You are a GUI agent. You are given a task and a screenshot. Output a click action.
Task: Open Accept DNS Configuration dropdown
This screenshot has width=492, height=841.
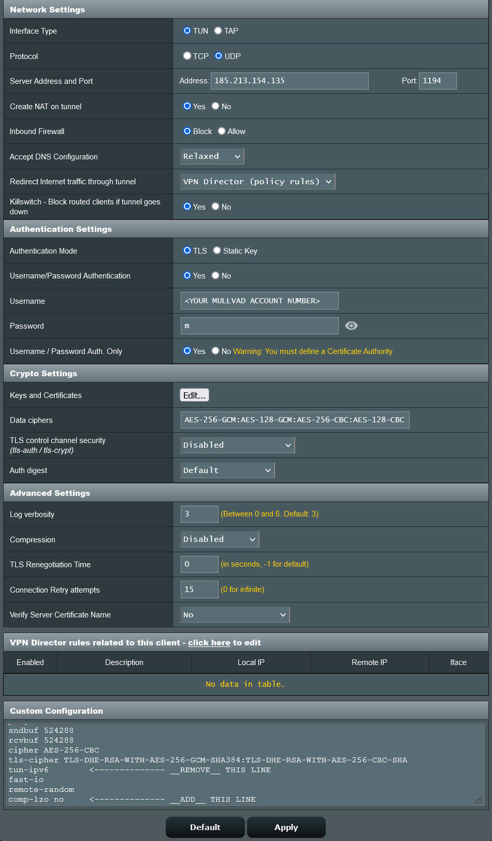tap(212, 156)
